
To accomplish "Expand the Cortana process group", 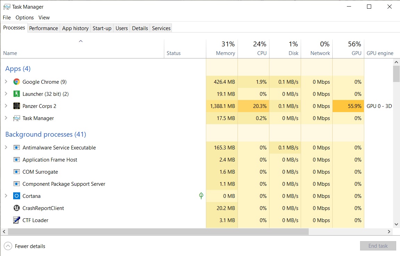I will 6,195.
